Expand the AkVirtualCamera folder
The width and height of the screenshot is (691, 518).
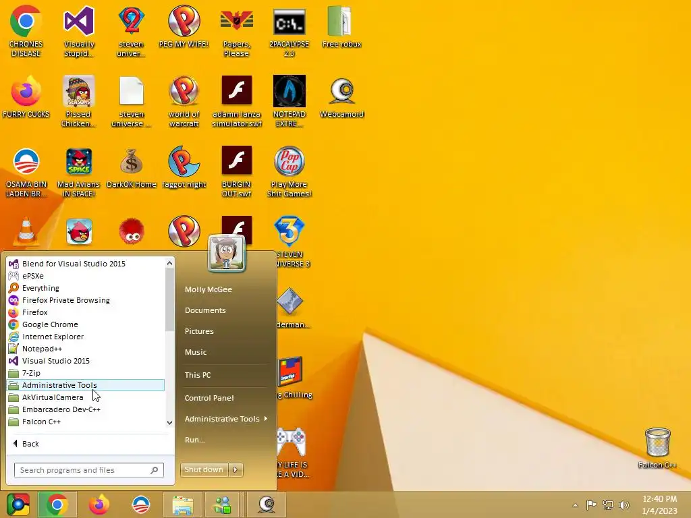point(86,397)
